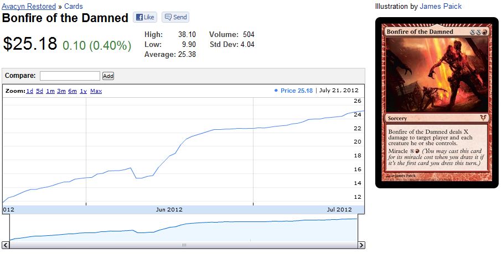Viewport: 502px width, 259px height.
Task: Set chart zoom to 1m
Action: pyautogui.click(x=50, y=91)
